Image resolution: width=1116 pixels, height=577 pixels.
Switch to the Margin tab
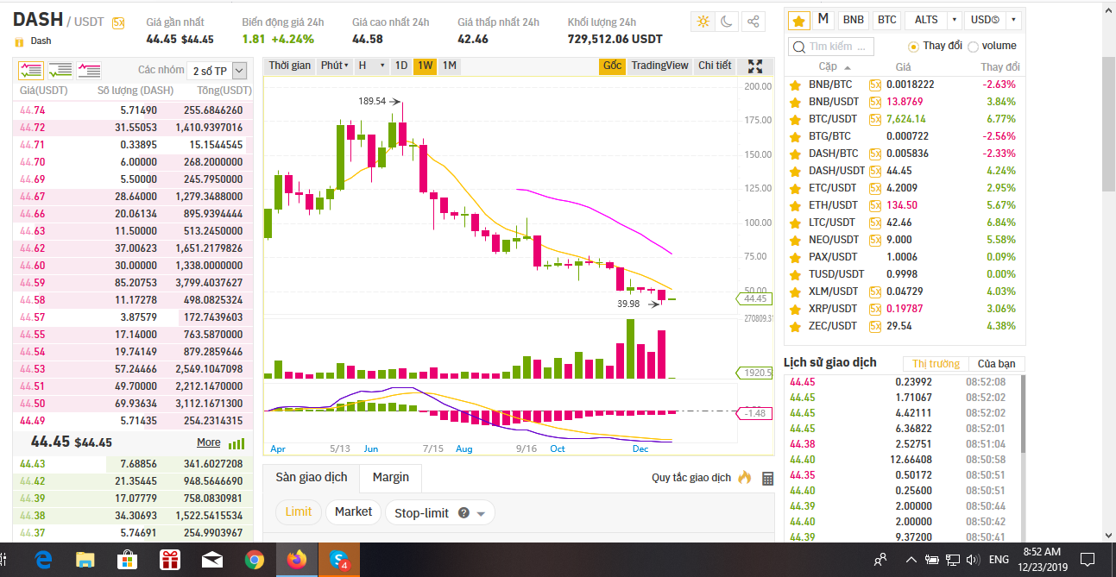coord(391,477)
